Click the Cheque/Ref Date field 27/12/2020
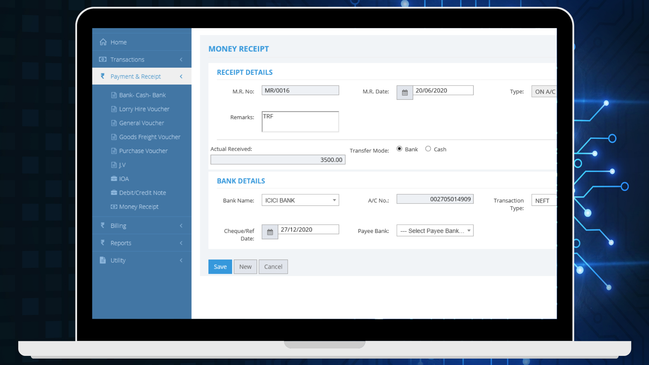This screenshot has width=649, height=365. click(x=308, y=229)
